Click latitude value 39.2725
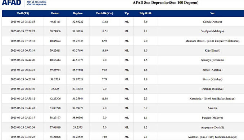The height and width of the screenshot is (140, 244). pyautogui.click(x=55, y=79)
